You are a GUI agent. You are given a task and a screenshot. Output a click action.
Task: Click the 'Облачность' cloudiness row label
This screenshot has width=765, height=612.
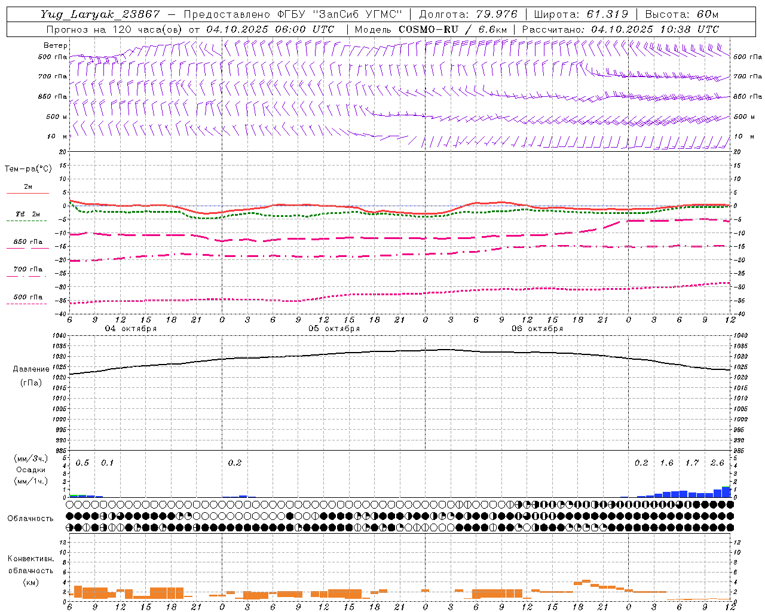[30, 518]
